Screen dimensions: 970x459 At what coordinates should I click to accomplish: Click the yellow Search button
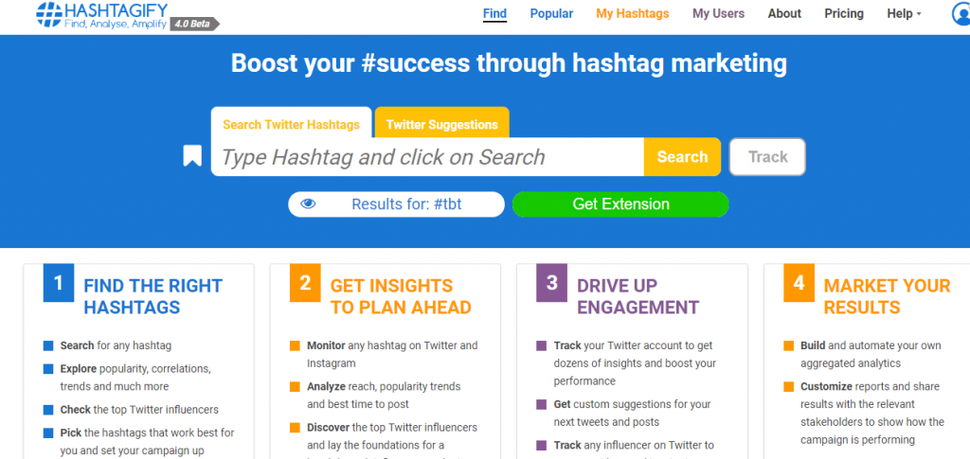click(x=682, y=157)
